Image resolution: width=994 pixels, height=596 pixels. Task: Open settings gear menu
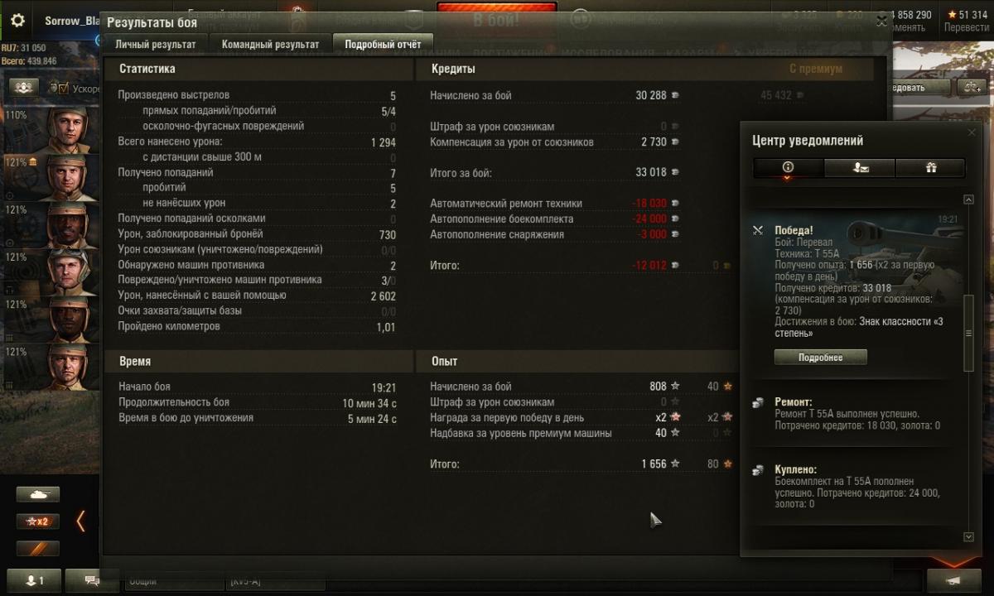[x=17, y=21]
